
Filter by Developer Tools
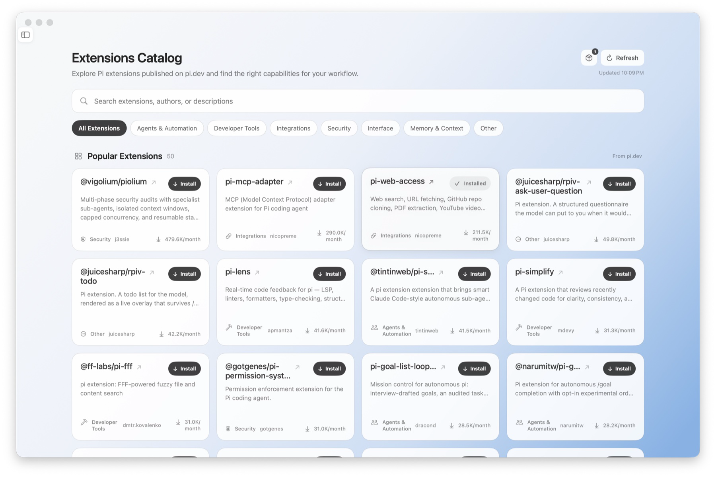pyautogui.click(x=237, y=128)
